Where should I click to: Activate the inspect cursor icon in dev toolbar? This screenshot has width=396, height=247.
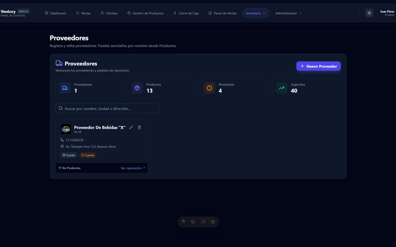click(193, 222)
